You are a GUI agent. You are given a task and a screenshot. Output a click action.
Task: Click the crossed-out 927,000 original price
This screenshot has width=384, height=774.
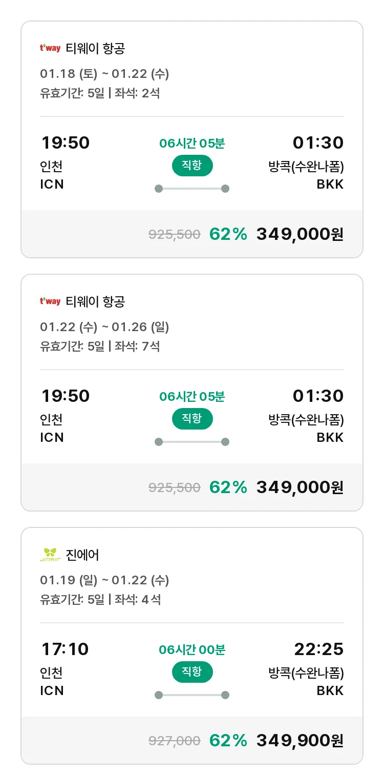pos(174,741)
